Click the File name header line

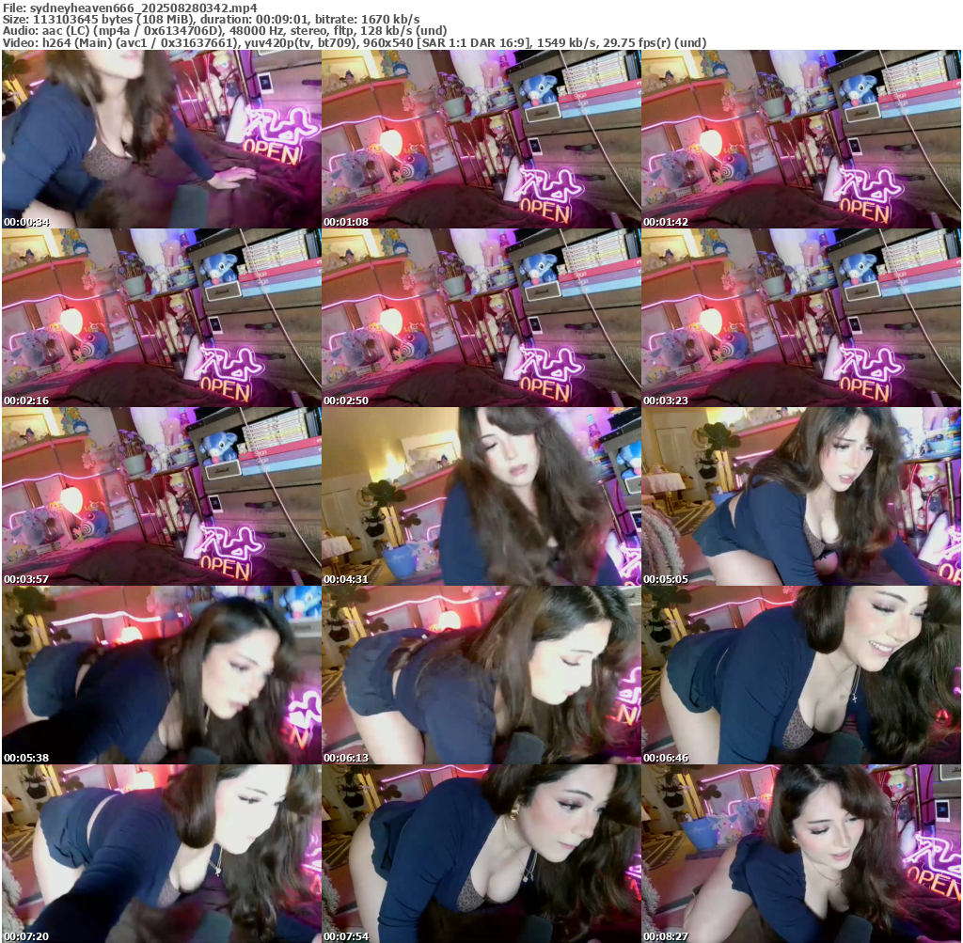[x=130, y=8]
